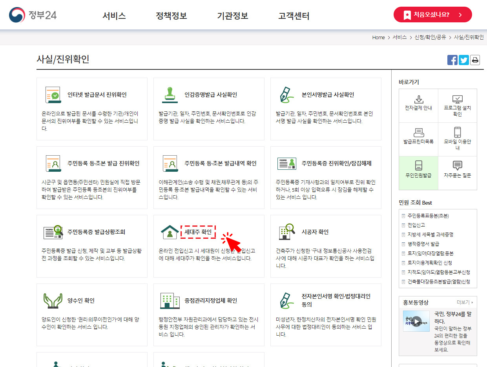Image resolution: width=487 pixels, height=367 pixels.
Task: Open the 고객센터 menu
Action: pyautogui.click(x=293, y=15)
